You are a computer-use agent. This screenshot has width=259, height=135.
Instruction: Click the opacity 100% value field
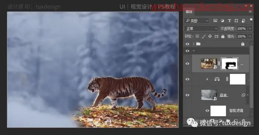click(241, 29)
